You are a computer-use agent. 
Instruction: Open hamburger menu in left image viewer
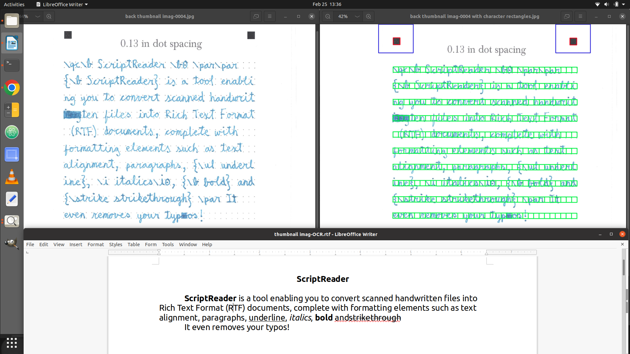270,16
